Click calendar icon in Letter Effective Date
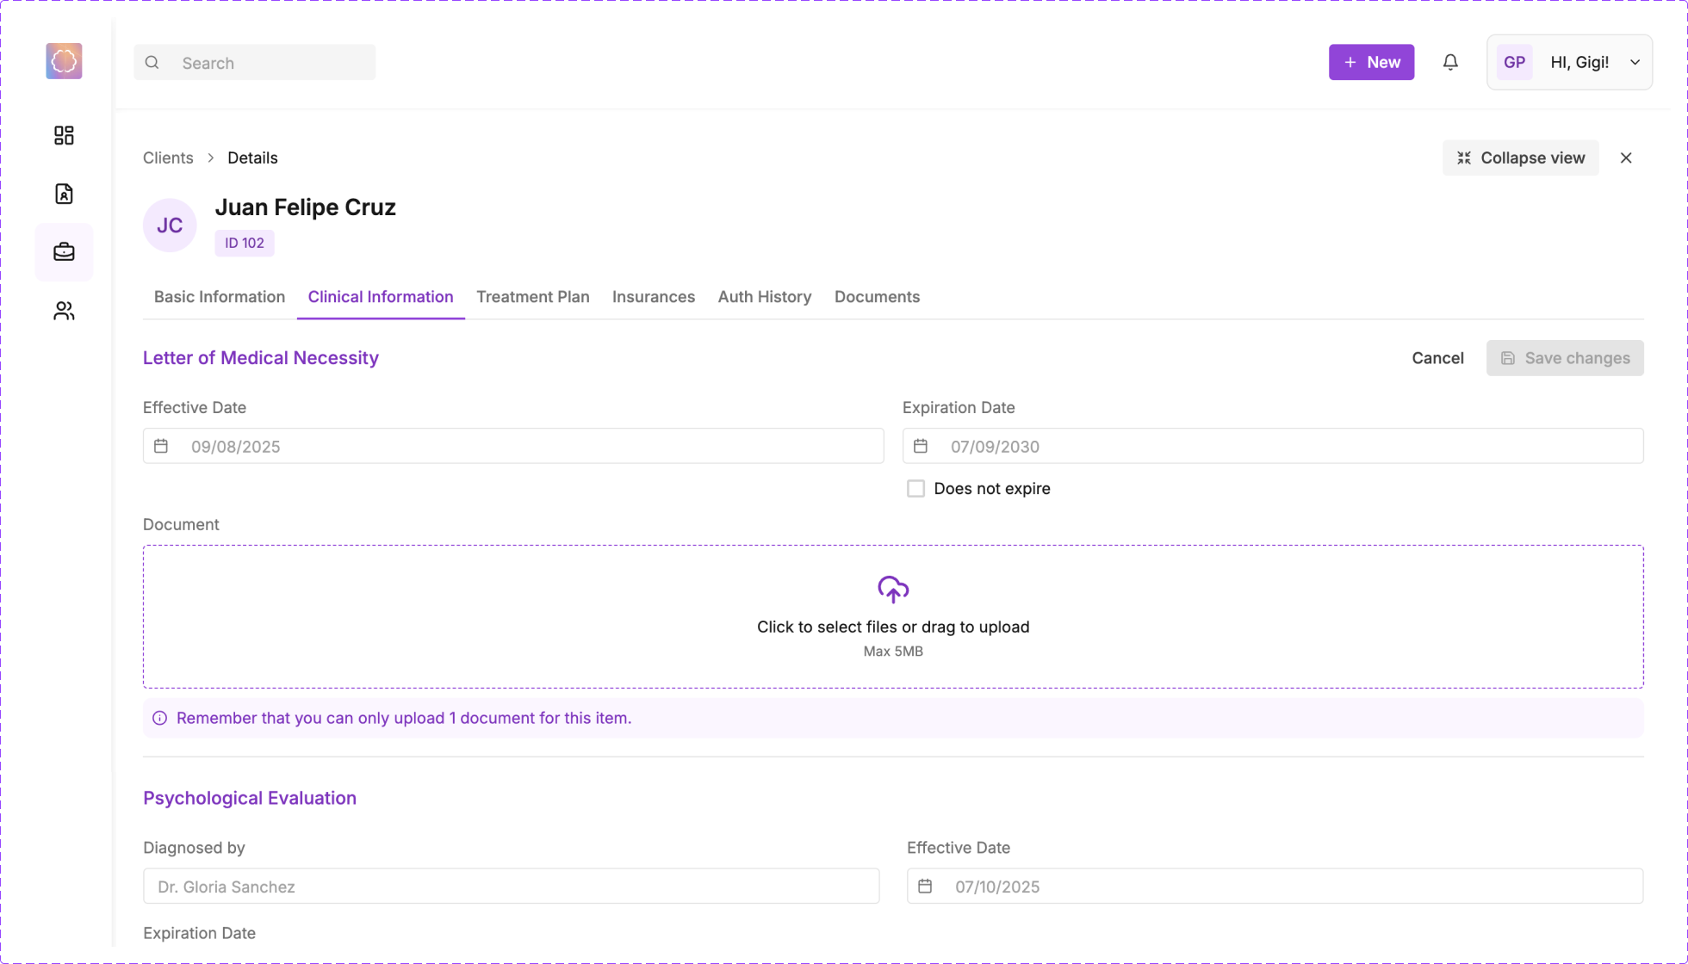Viewport: 1688px width, 964px height. 161,446
